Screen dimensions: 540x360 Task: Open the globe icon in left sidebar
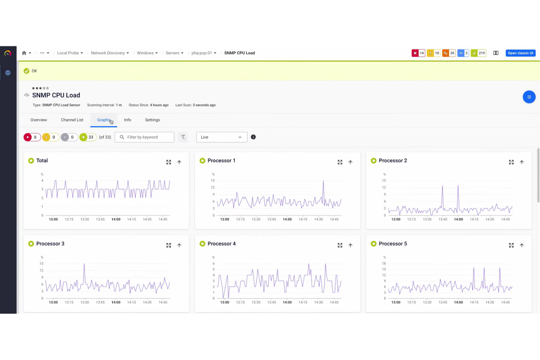point(8,73)
